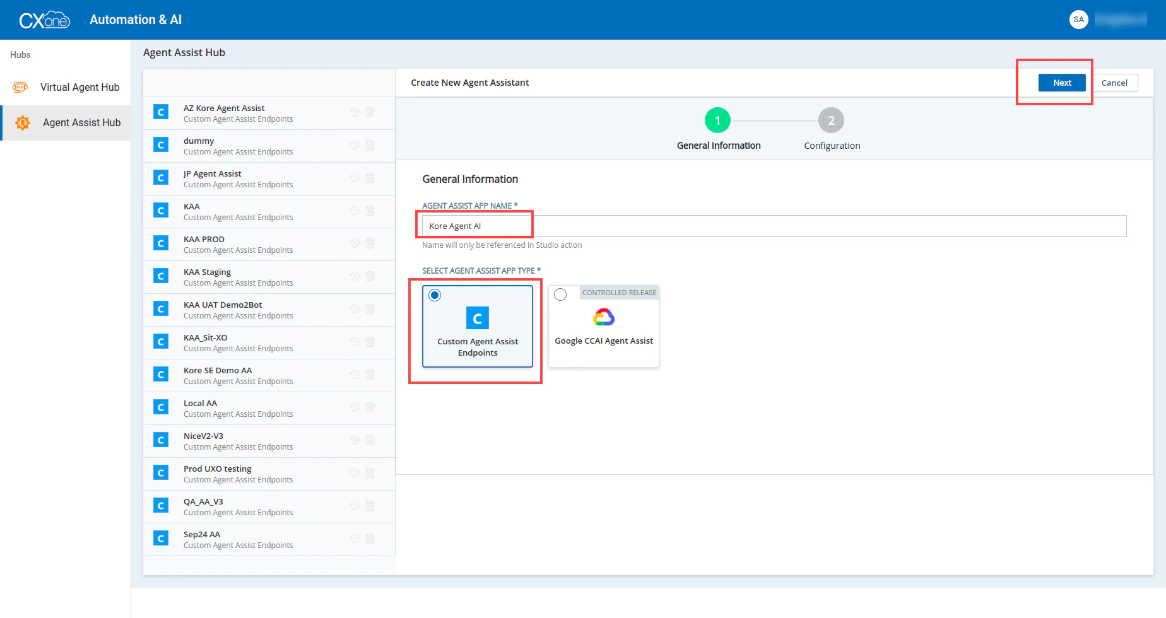Image resolution: width=1166 pixels, height=618 pixels.
Task: Select the Google CCAI Agent Assist option
Action: pyautogui.click(x=560, y=294)
